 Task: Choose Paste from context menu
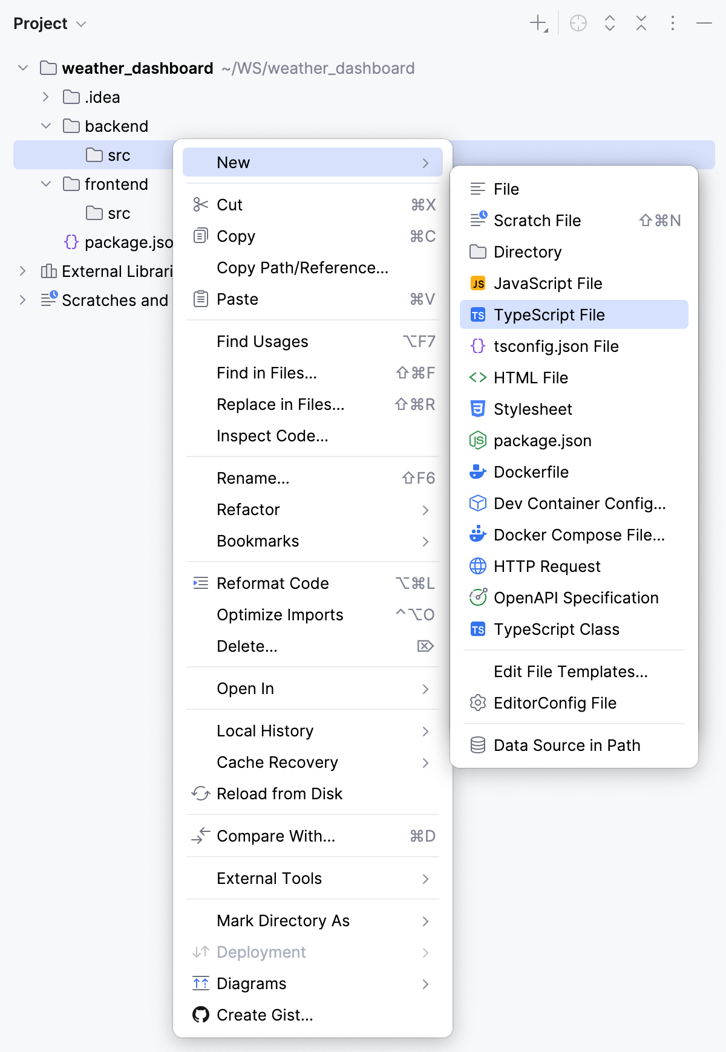click(x=313, y=299)
